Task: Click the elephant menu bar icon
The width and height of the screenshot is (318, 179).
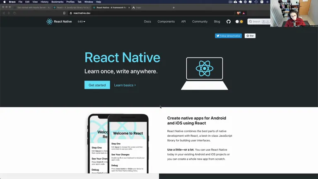Action: tap(240, 2)
